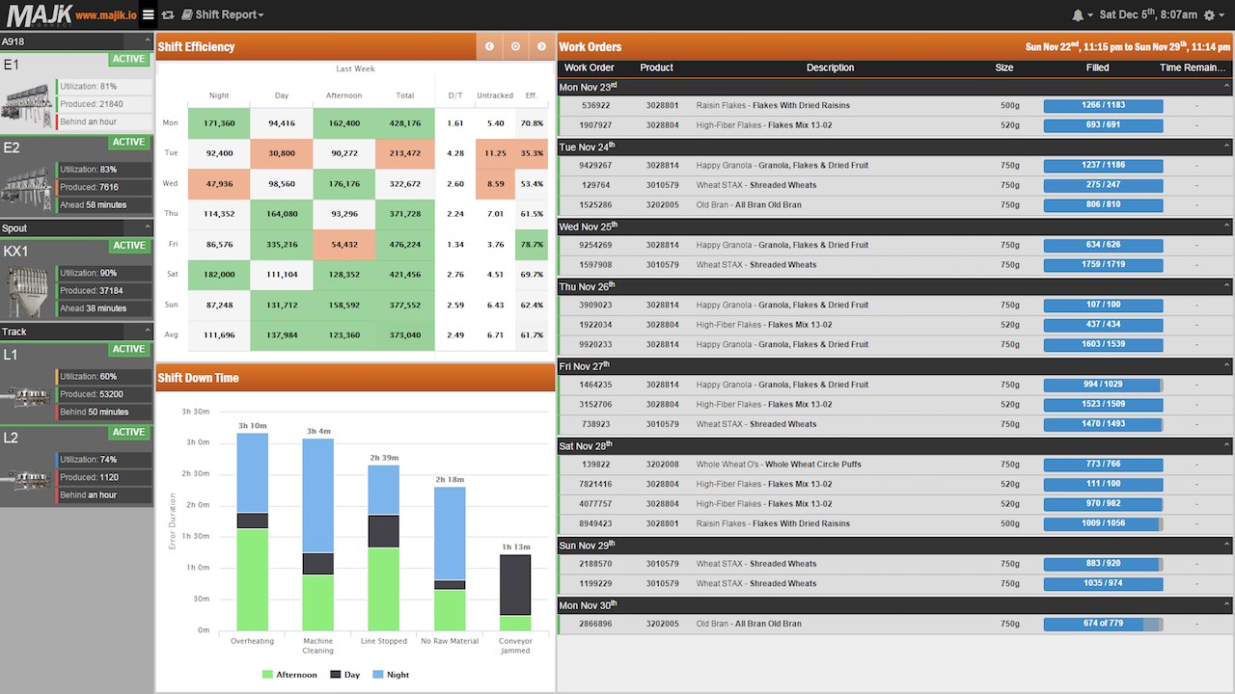This screenshot has height=694, width=1235.
Task: Collapse the Fri Nov 27th work orders
Action: point(1226,366)
